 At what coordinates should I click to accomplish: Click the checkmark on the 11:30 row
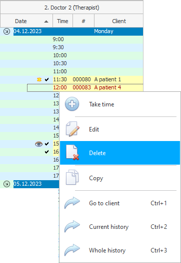pyautogui.click(x=47, y=79)
